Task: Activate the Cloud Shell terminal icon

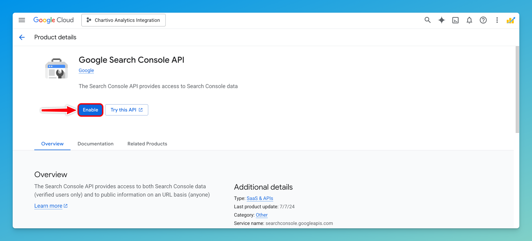Action: [455, 20]
